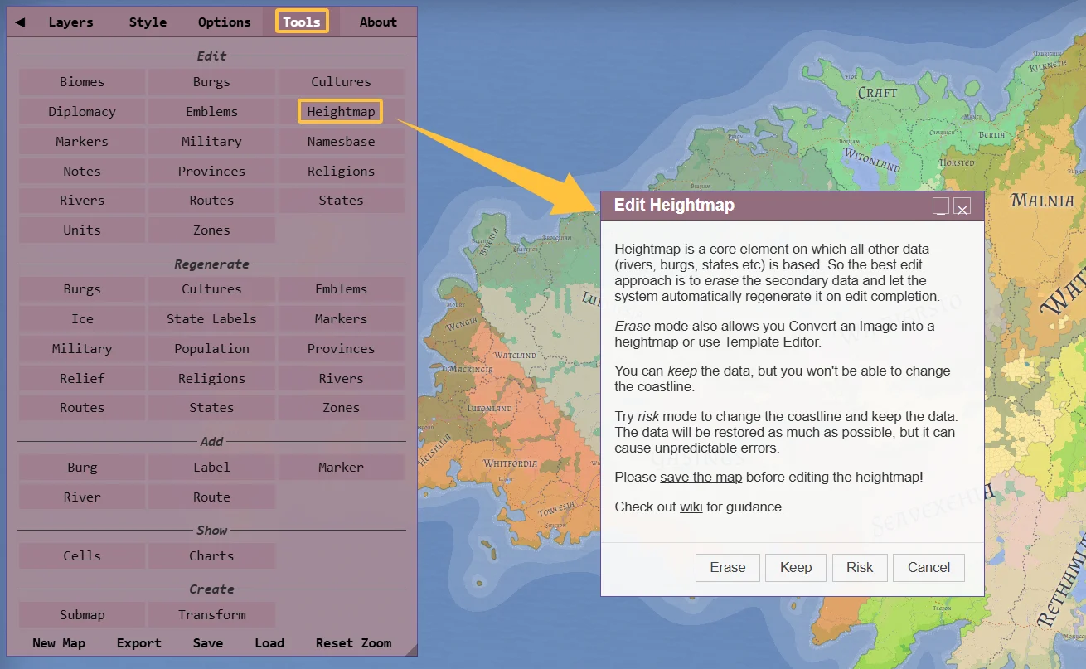Show the Charts view
This screenshot has height=669, width=1086.
pyautogui.click(x=211, y=556)
